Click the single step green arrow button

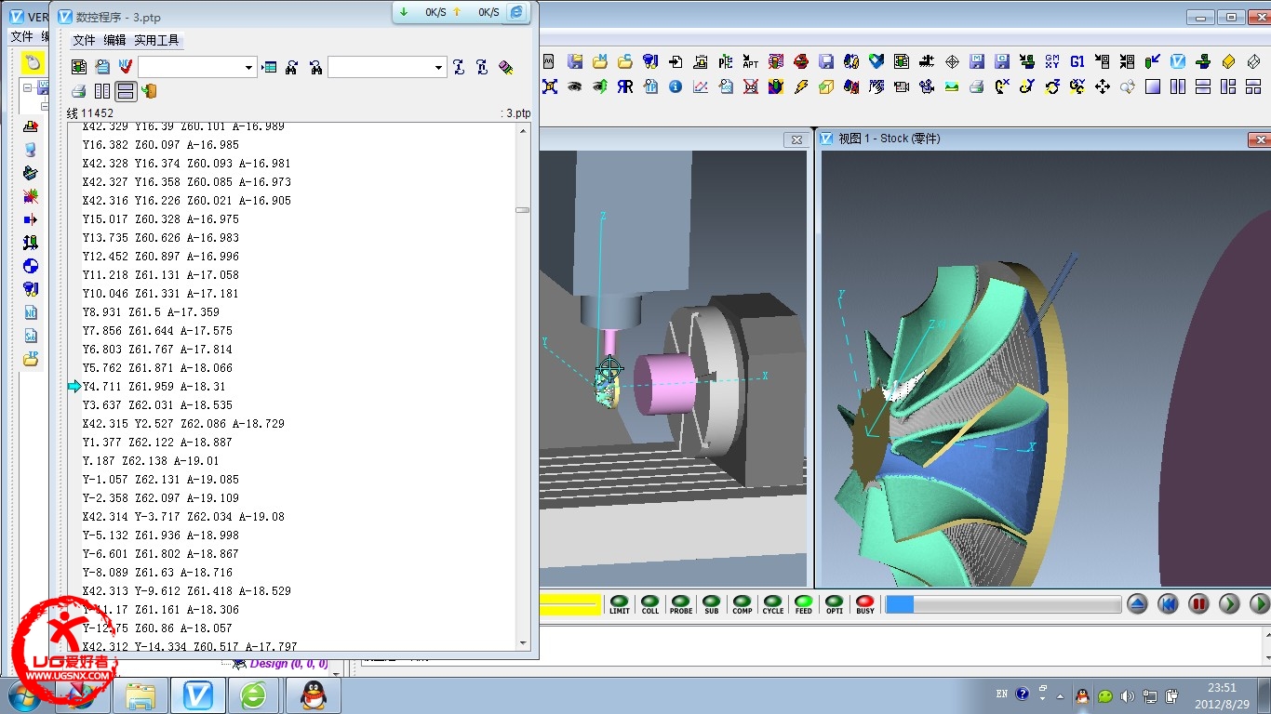pos(1229,604)
